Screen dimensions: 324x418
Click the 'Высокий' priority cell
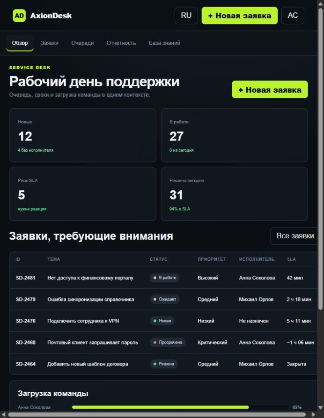(x=208, y=278)
